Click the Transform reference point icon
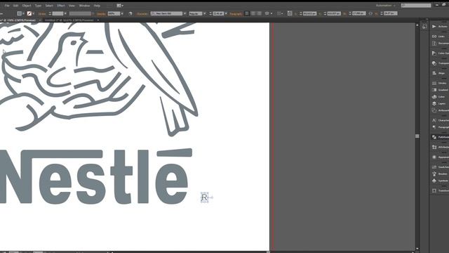 [290, 13]
